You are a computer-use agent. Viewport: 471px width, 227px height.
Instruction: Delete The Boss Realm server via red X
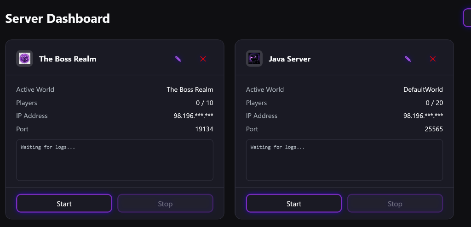tap(203, 59)
